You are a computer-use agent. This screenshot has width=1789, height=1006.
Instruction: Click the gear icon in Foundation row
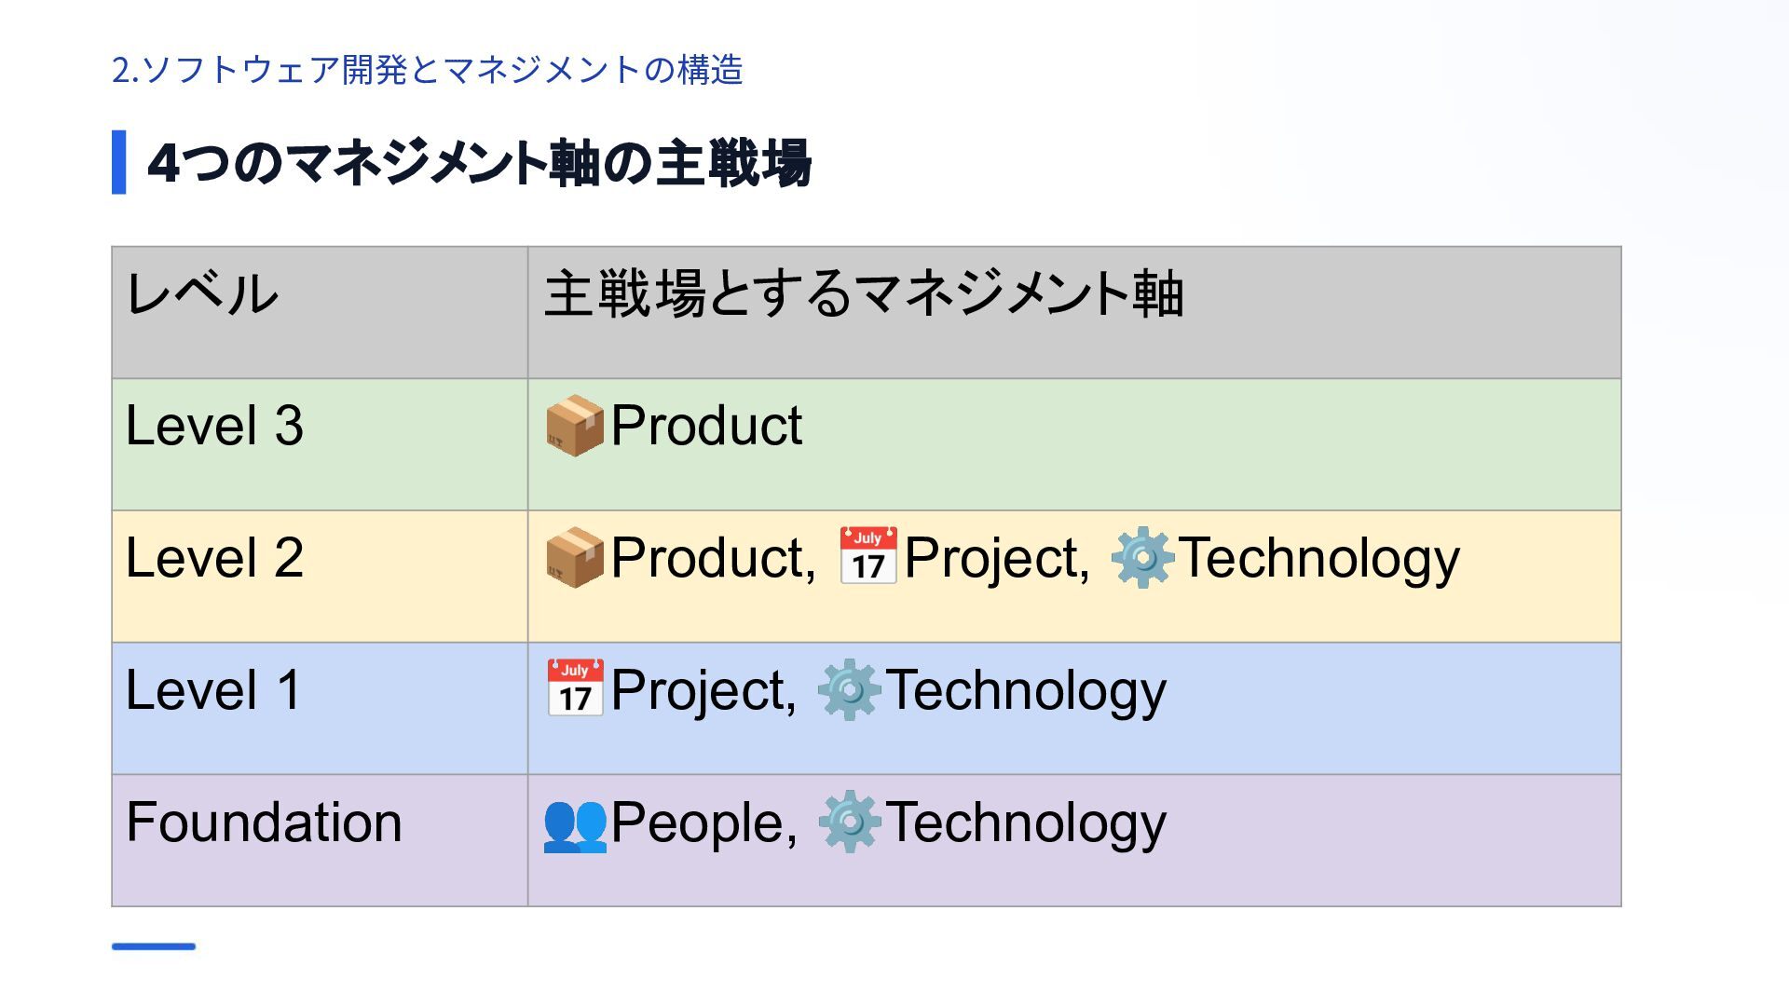tap(848, 822)
